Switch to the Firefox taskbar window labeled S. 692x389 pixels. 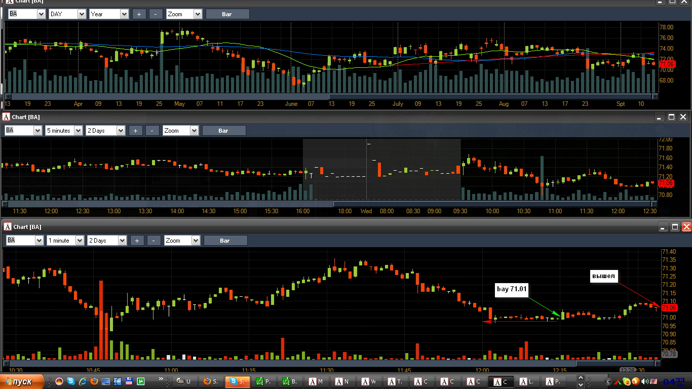(x=211, y=381)
